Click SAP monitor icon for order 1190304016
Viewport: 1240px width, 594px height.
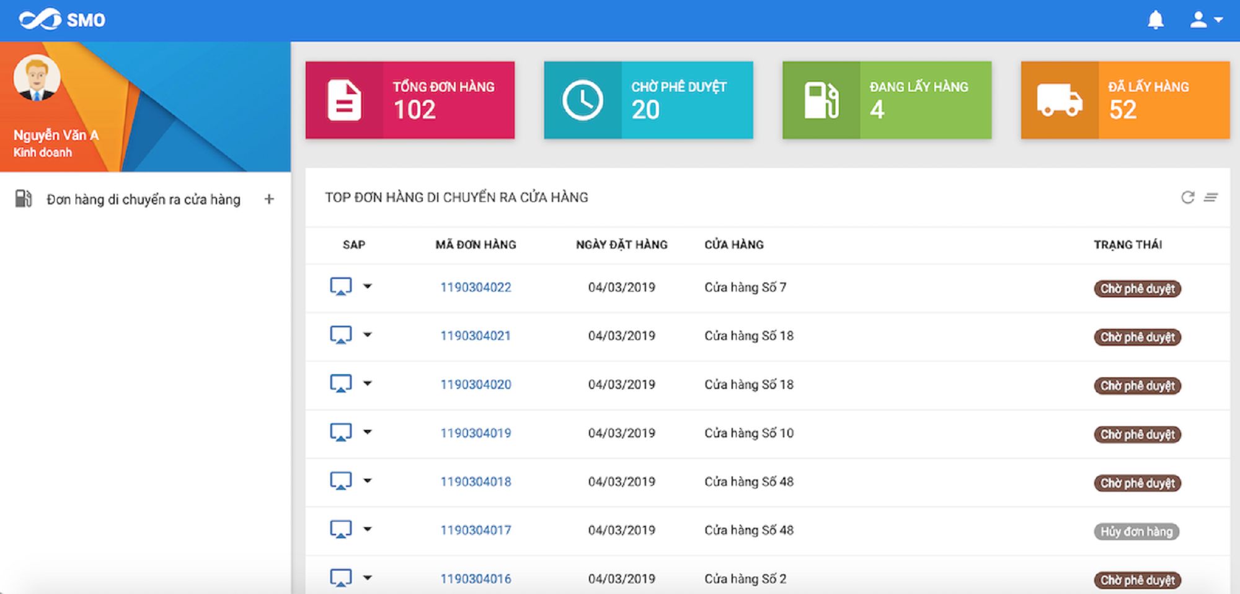pyautogui.click(x=340, y=577)
